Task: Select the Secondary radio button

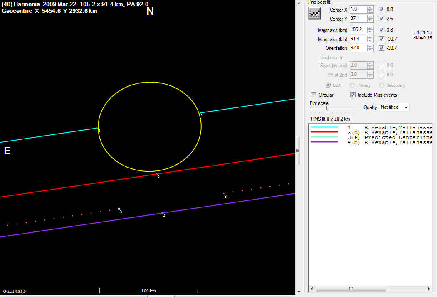Action: point(382,85)
